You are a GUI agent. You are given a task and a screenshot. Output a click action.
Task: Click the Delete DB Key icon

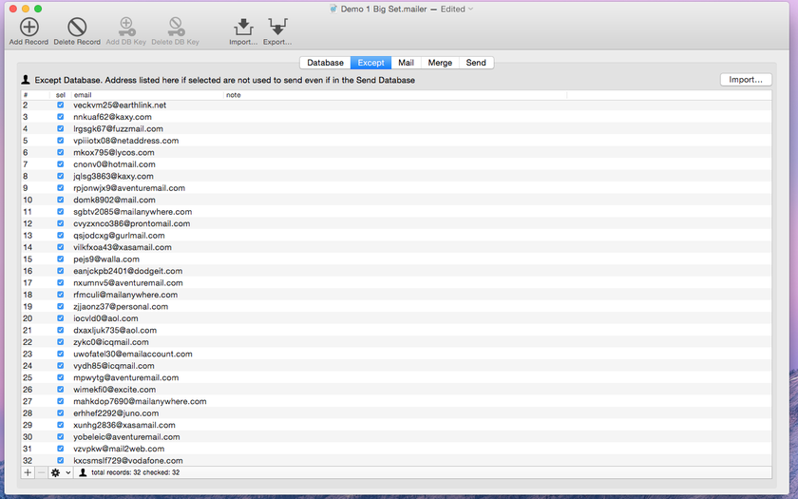(176, 27)
